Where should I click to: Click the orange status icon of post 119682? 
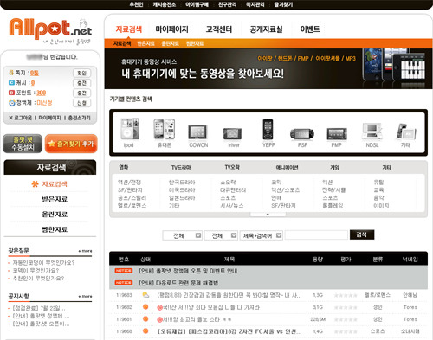[145, 307]
